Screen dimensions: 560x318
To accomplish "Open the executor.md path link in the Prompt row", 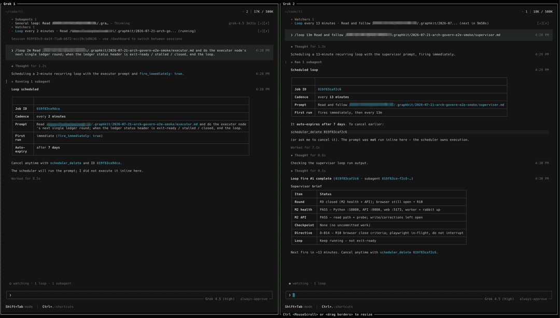I will coord(122,125).
